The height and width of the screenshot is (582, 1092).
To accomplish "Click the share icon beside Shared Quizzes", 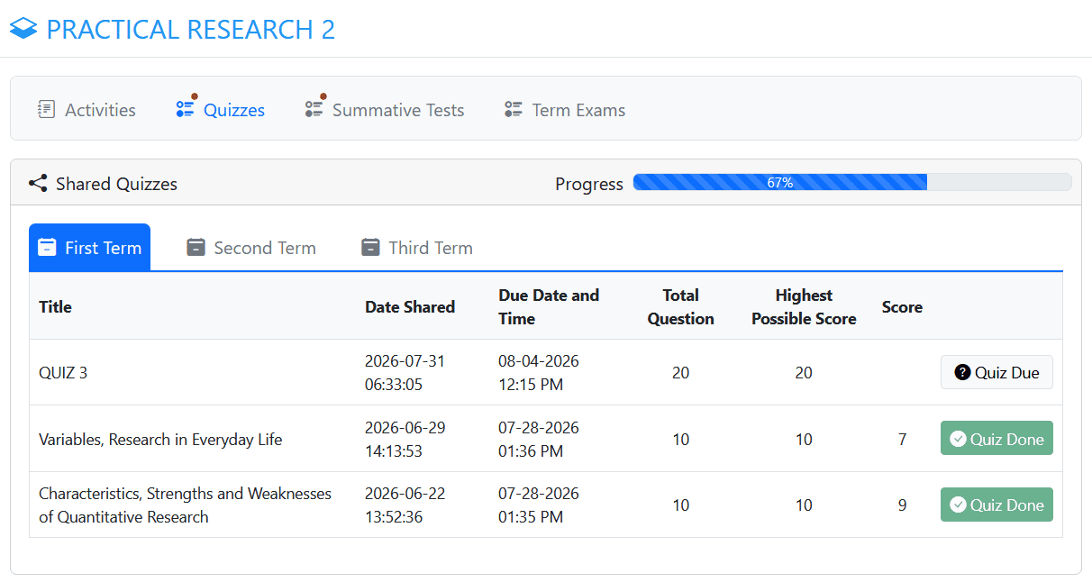I will 38,184.
